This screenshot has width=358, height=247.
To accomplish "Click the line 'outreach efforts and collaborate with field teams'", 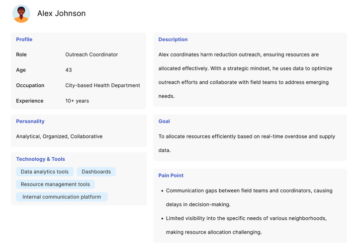I will pos(243,82).
